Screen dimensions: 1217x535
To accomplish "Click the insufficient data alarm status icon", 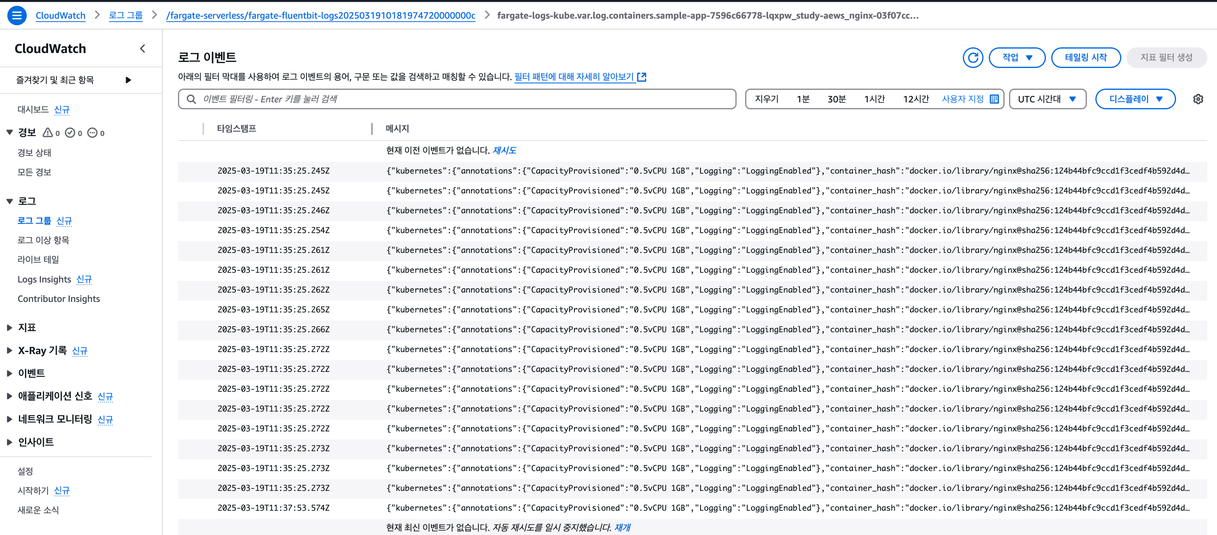I will click(x=92, y=133).
